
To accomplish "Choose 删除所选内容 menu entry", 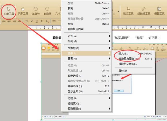I will [x=86, y=29].
